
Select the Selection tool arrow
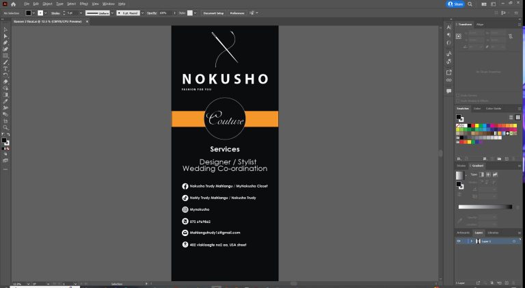pos(5,29)
